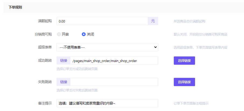Click the 链接 prefix label in 失败跳转
This screenshot has height=111, width=244.
click(63, 82)
